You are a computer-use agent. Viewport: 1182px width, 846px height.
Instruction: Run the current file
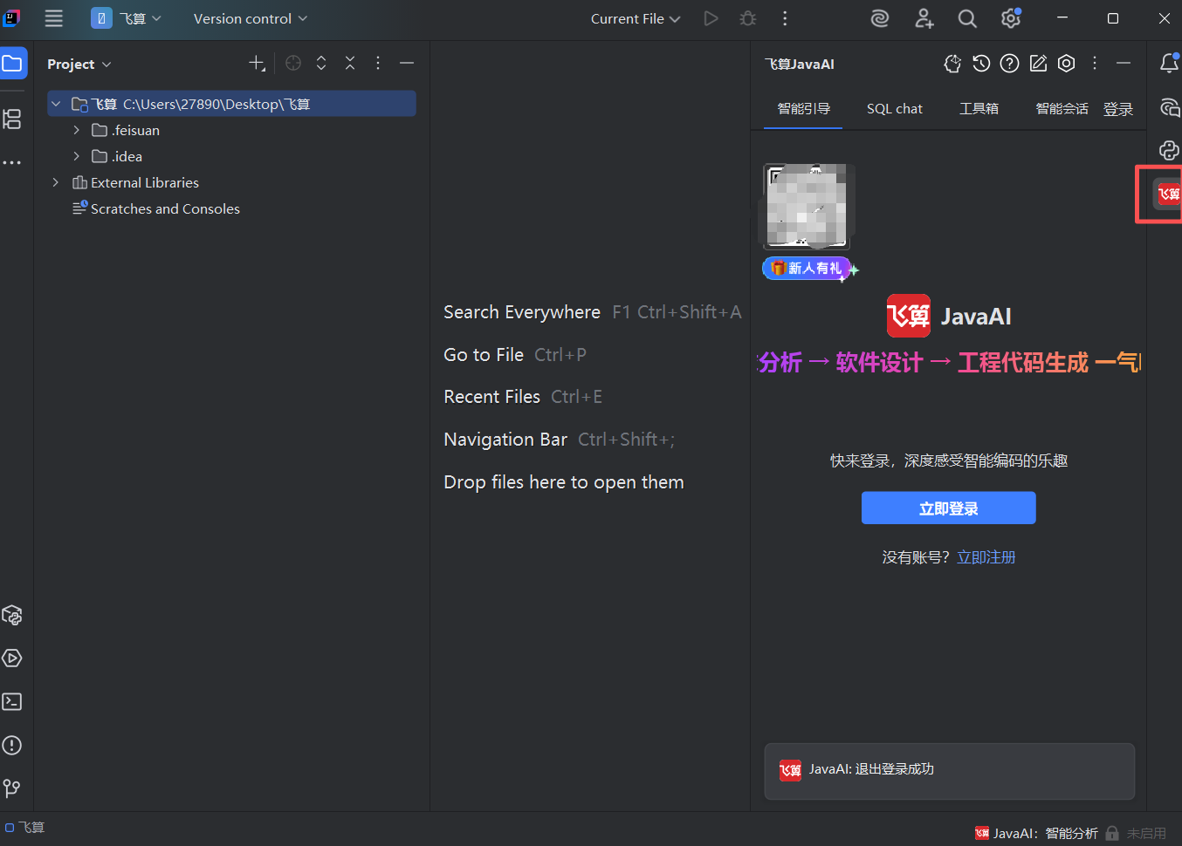[x=711, y=18]
